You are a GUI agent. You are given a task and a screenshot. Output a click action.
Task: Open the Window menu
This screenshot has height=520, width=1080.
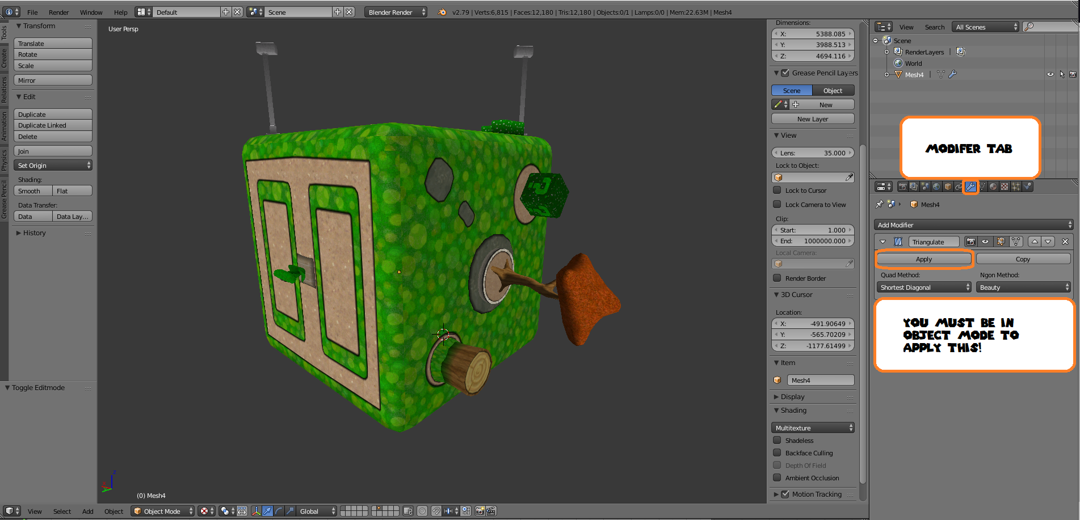click(91, 12)
